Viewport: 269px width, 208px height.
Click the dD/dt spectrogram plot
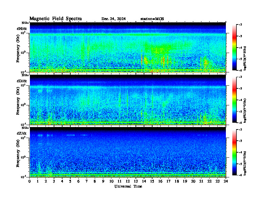[x=128, y=100]
